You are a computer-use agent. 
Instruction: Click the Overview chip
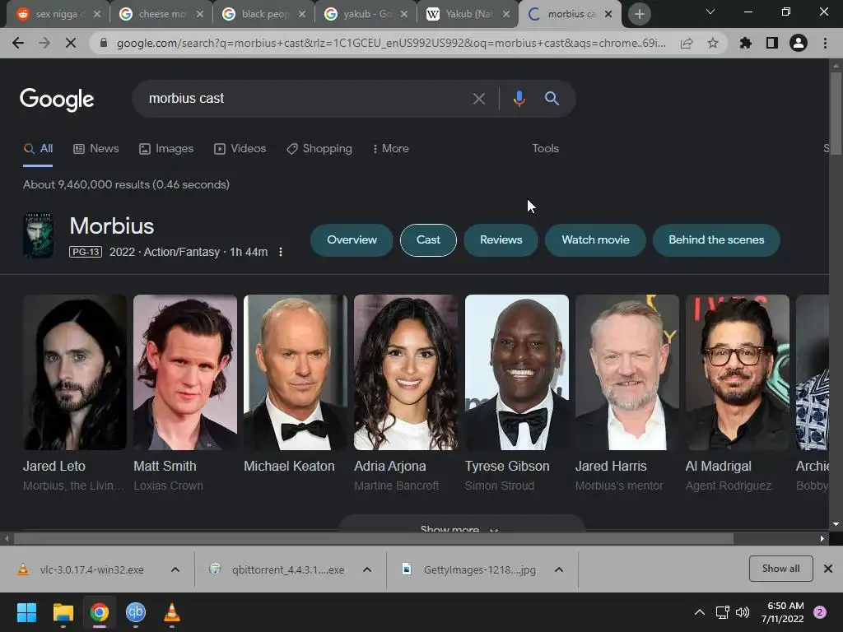pyautogui.click(x=352, y=240)
